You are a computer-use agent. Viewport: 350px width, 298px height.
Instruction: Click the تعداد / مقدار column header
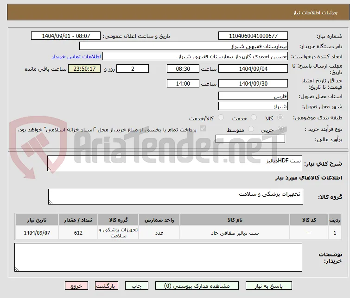(x=78, y=220)
